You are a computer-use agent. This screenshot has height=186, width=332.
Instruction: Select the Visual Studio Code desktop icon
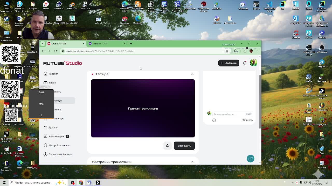point(269,6)
